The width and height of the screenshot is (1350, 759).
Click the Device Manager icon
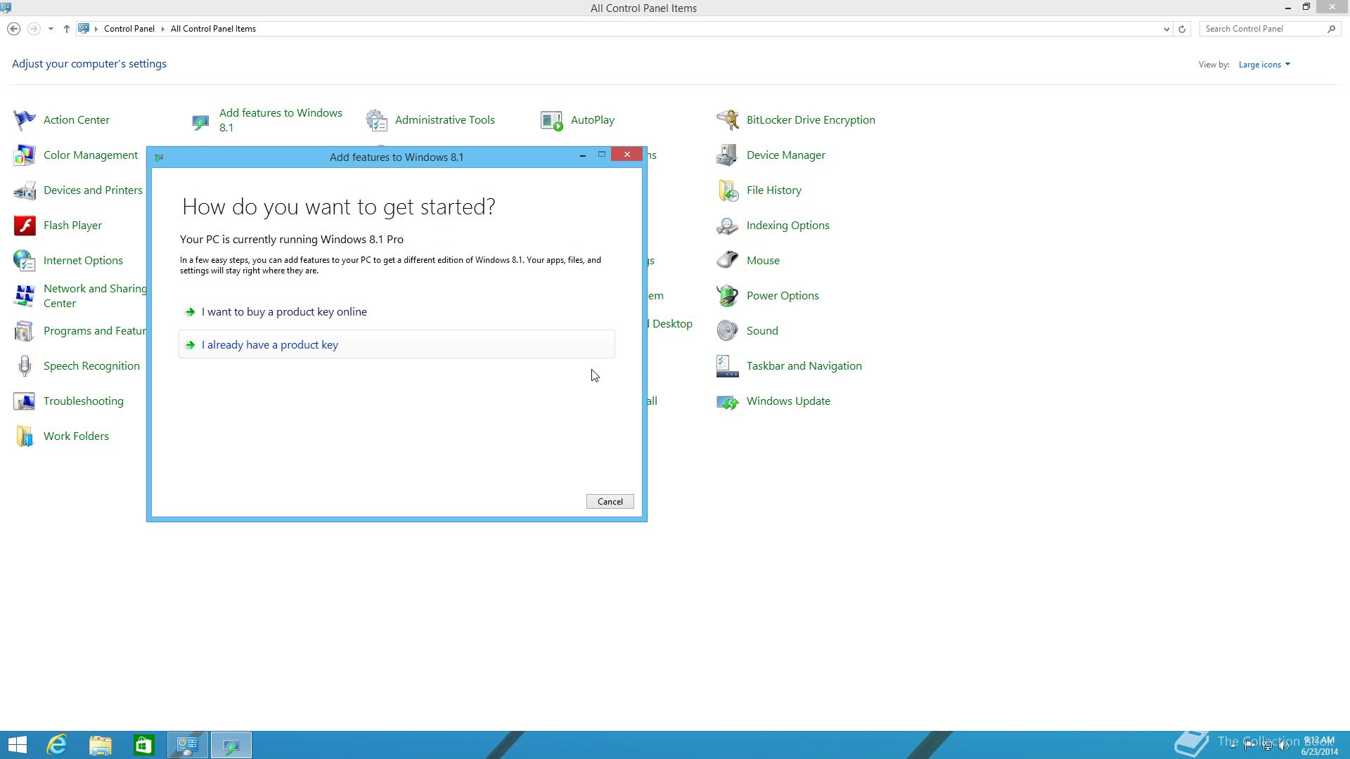[728, 155]
